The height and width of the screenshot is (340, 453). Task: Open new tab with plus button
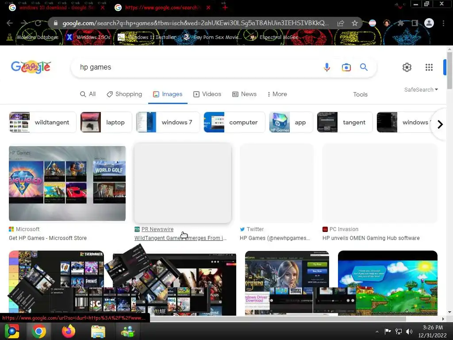pyautogui.click(x=225, y=8)
